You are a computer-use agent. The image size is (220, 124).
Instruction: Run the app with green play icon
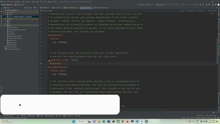184,4
